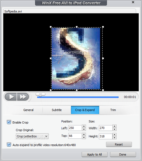Click the Softpedia.avi file name
This screenshot has width=142, height=161.
13,11
